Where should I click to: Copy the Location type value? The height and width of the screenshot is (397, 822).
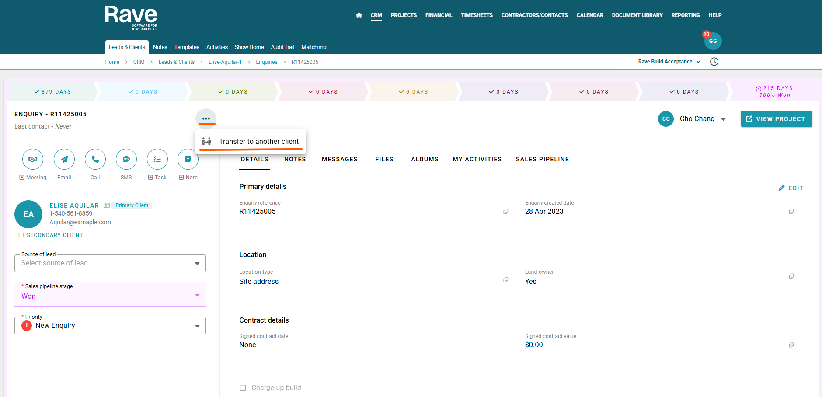506,280
